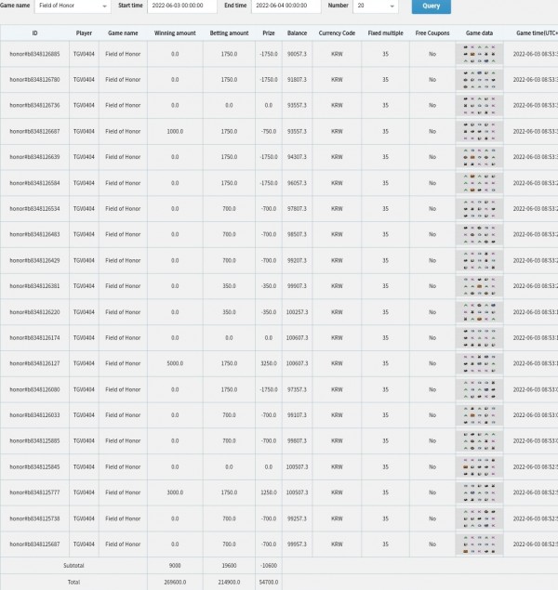The height and width of the screenshot is (590, 558).
Task: Open the Game name dropdown showing Field of Honor
Action: [x=73, y=6]
